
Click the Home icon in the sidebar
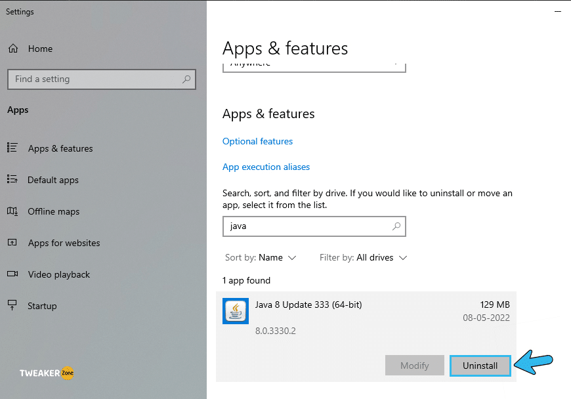coord(13,49)
